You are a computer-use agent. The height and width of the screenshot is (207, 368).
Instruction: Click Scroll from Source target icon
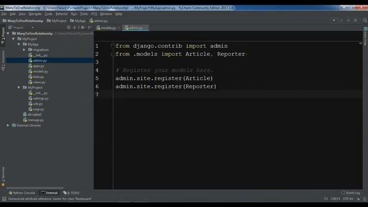[x=68, y=28]
